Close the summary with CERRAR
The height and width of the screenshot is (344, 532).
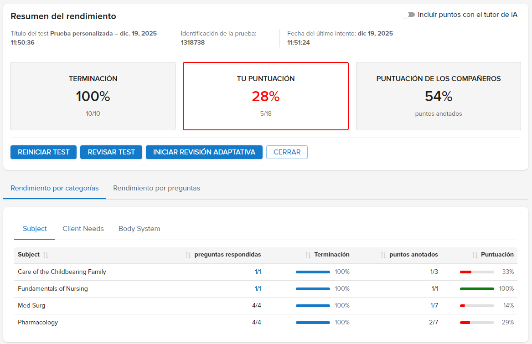[287, 152]
